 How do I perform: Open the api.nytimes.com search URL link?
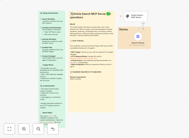tap(83, 58)
